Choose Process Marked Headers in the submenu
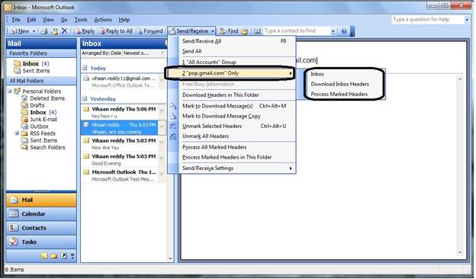The height and width of the screenshot is (279, 476). (x=339, y=94)
